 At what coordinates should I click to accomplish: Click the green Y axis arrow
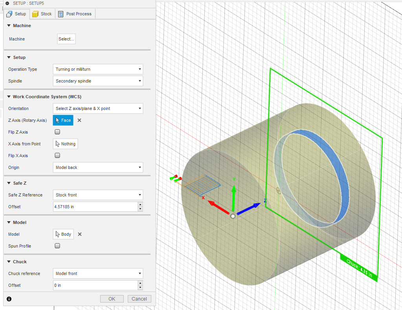[233, 198]
